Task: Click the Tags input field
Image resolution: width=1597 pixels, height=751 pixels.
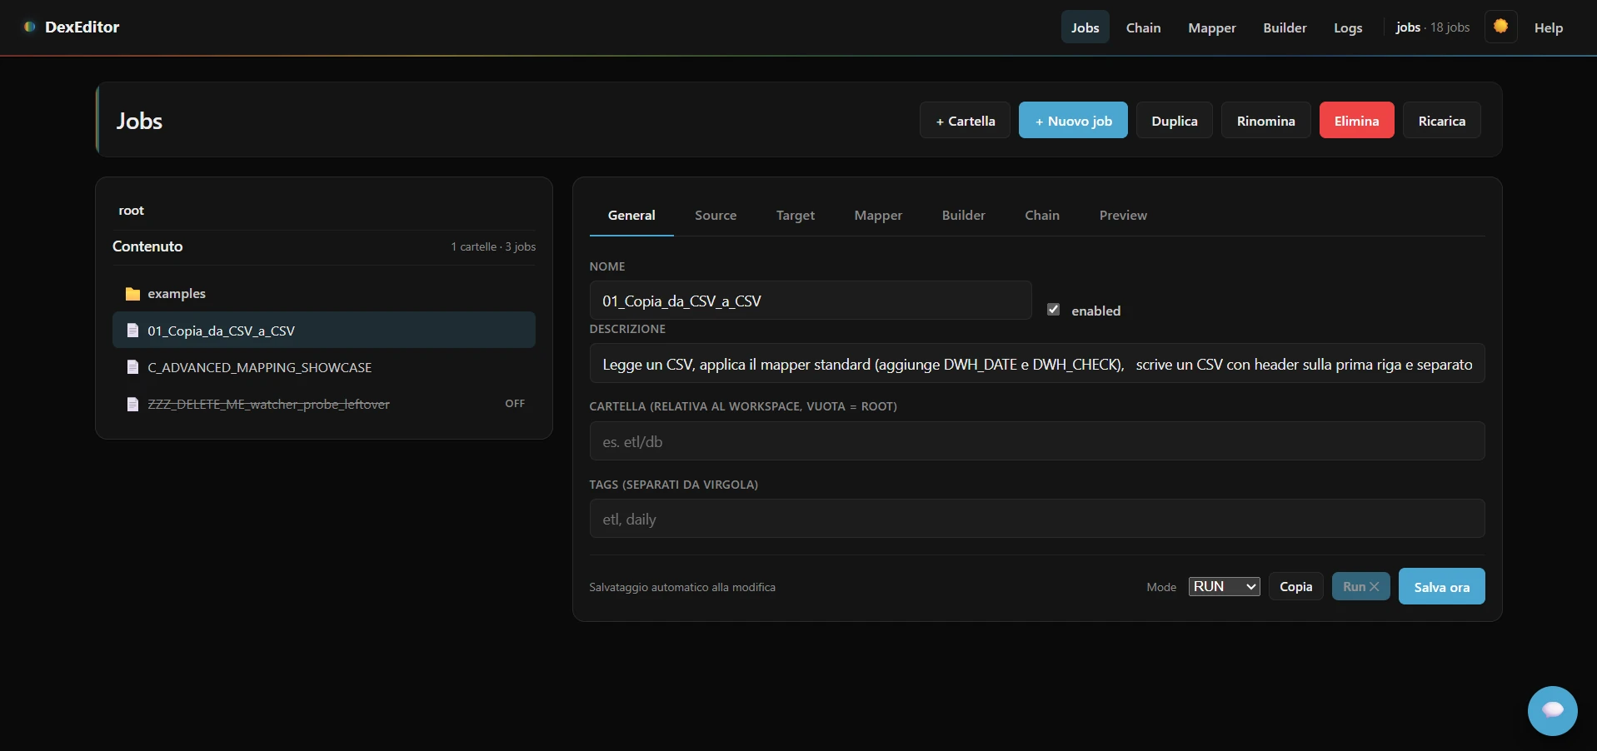Action: pyautogui.click(x=1036, y=519)
